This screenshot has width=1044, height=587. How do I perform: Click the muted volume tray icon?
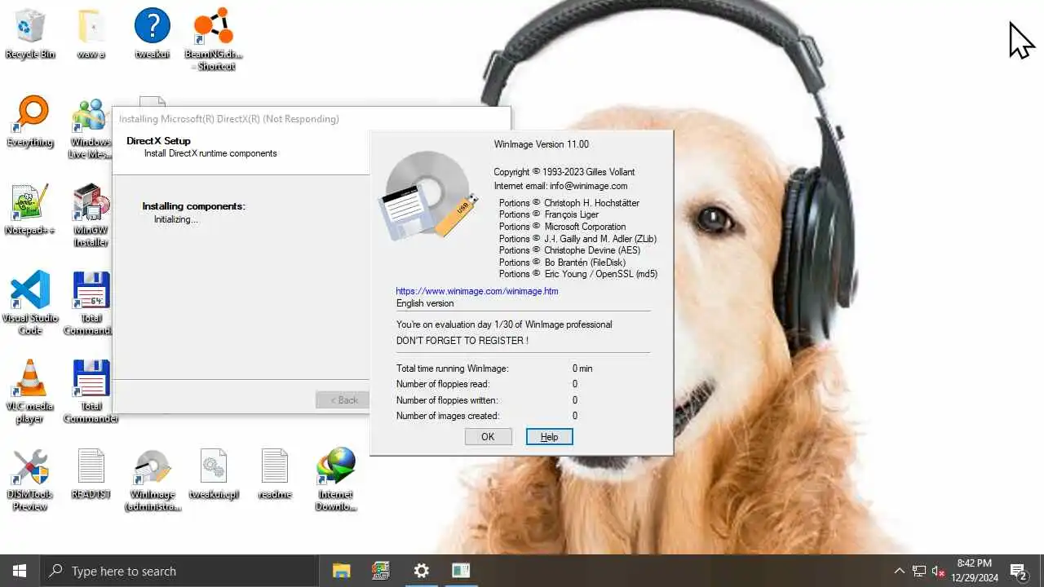(x=939, y=571)
